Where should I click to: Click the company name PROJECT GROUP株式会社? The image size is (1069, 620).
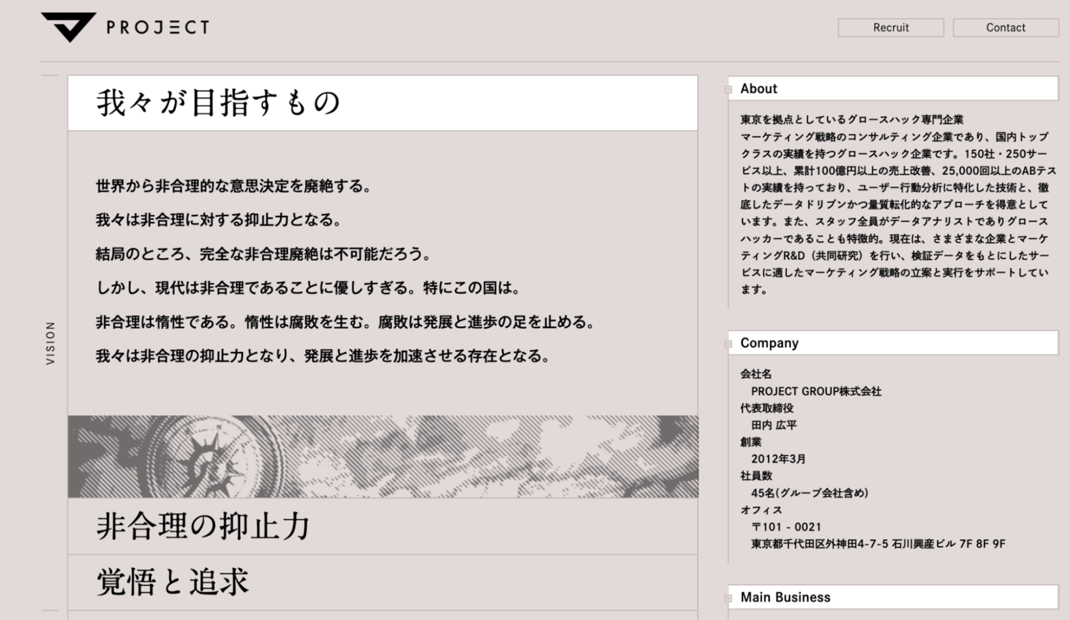click(x=816, y=392)
